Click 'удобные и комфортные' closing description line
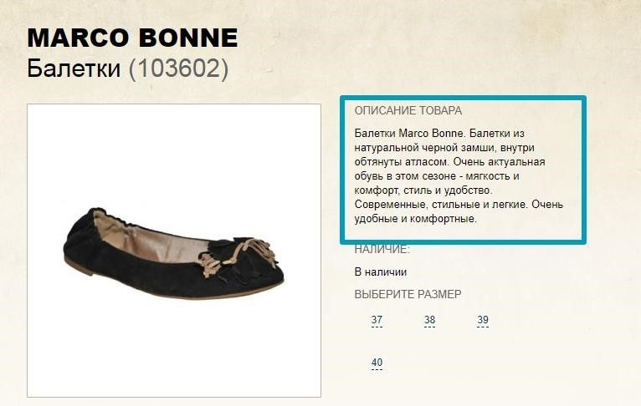 (415, 219)
